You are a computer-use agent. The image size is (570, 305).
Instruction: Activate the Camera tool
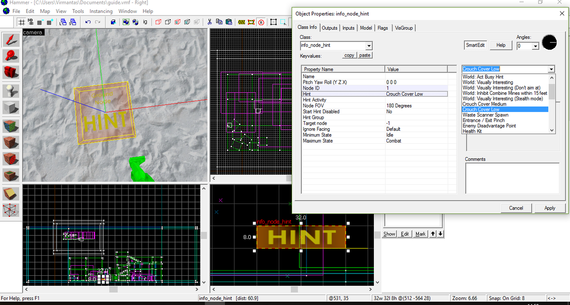(11, 72)
